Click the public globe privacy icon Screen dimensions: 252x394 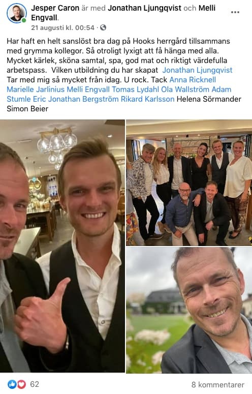103,27
